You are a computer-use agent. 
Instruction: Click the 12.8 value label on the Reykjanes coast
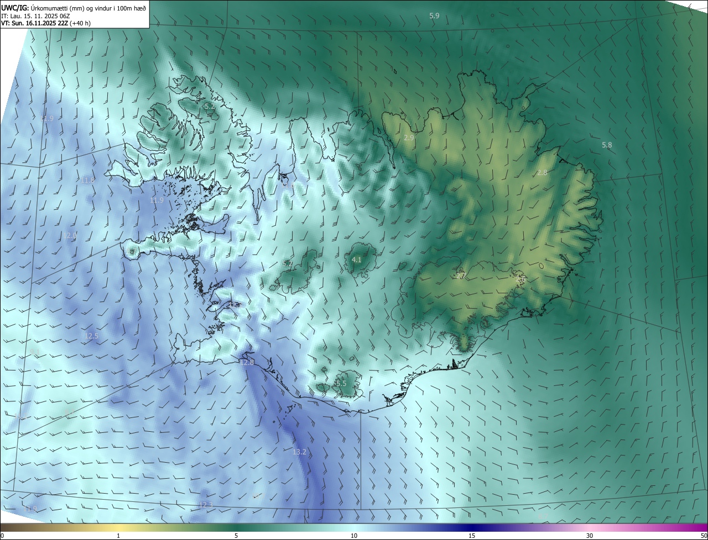pyautogui.click(x=247, y=363)
